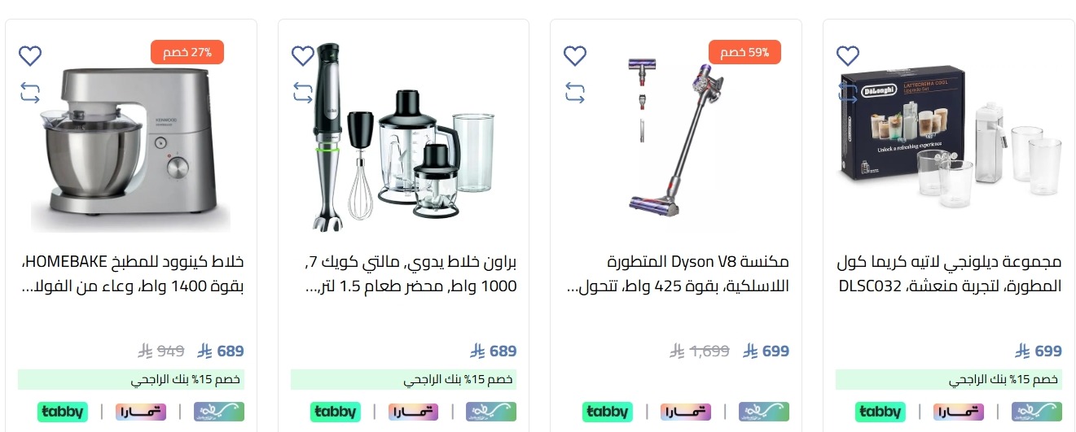Click the compare arrows on the Kenwood mixer
Image resolution: width=1076 pixels, height=432 pixels.
30,93
